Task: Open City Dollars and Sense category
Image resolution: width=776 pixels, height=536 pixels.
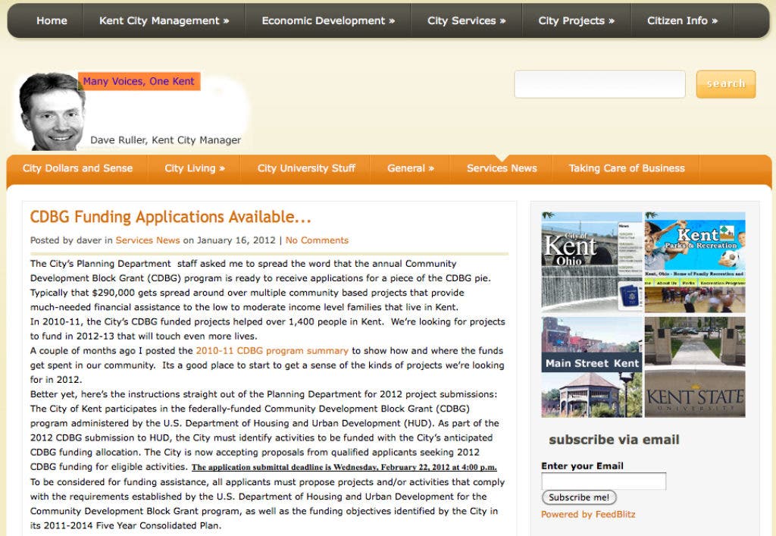Action: click(77, 168)
